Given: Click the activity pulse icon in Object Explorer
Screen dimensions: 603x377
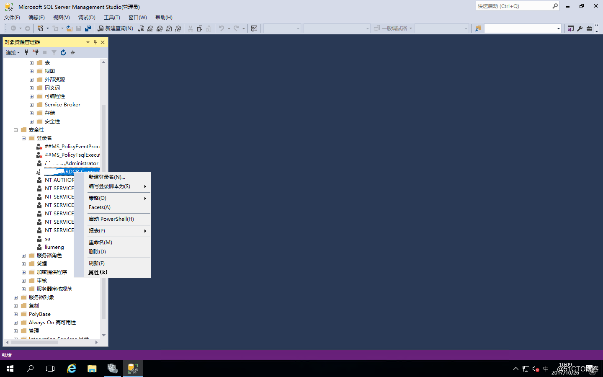Looking at the screenshot, I should pyautogui.click(x=72, y=52).
